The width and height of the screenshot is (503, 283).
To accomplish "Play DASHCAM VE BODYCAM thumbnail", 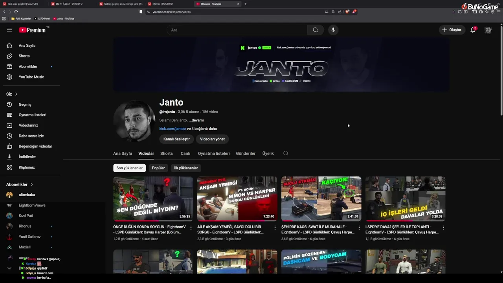I will tap(321, 262).
